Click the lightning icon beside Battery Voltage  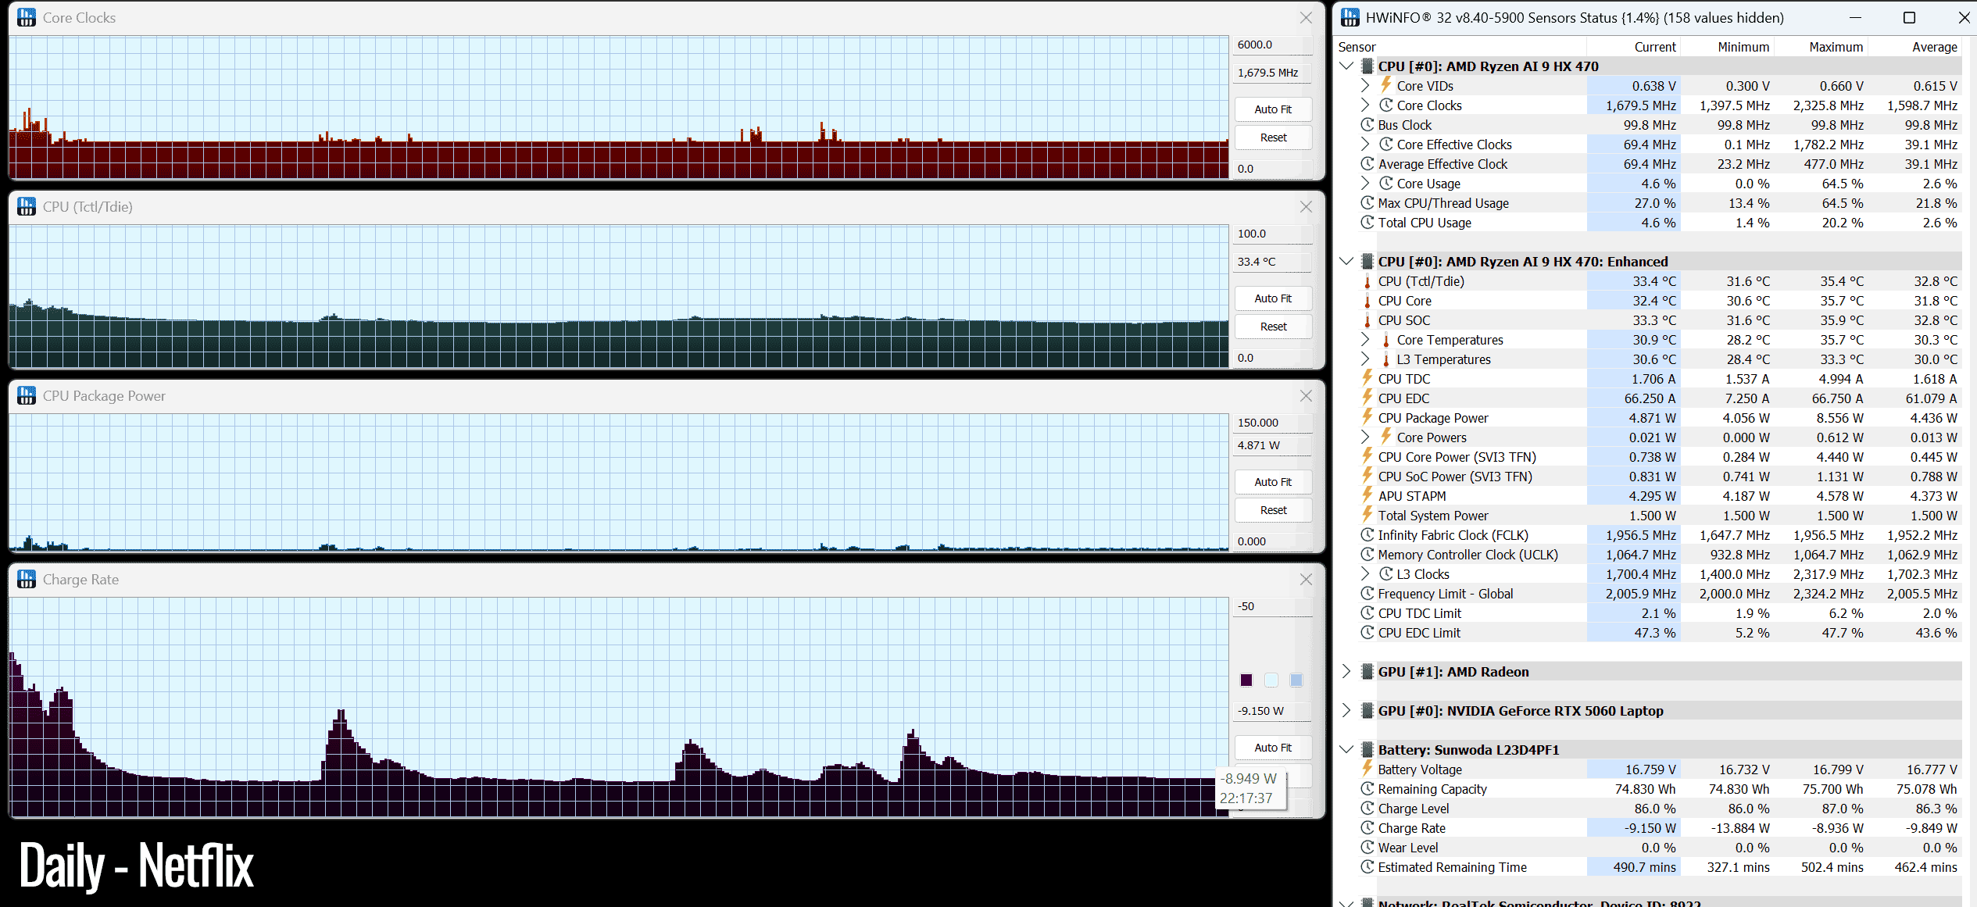[x=1367, y=769]
